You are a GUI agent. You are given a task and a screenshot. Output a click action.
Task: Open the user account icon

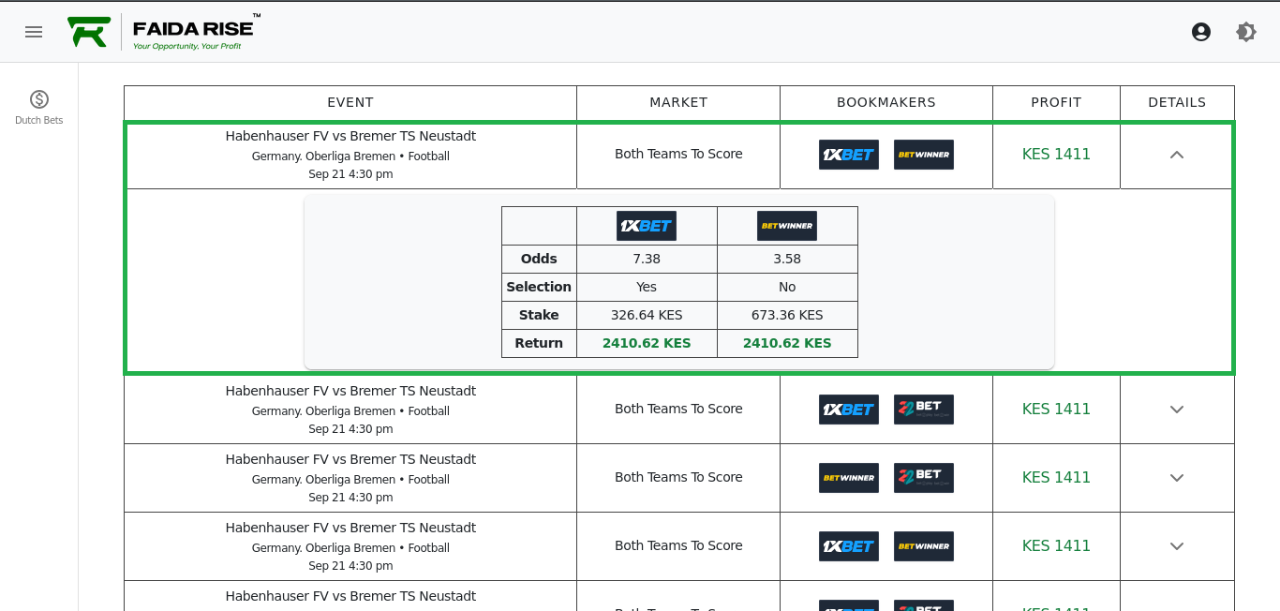coord(1201,31)
